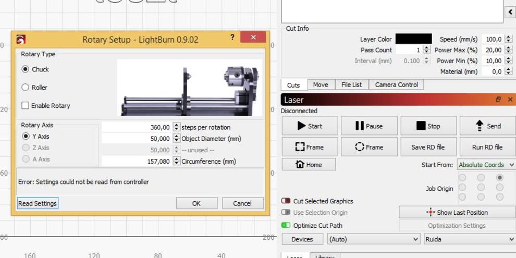Edit steps per rotation value field

[138, 127]
